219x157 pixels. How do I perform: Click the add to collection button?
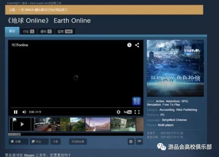pyautogui.click(x=78, y=142)
